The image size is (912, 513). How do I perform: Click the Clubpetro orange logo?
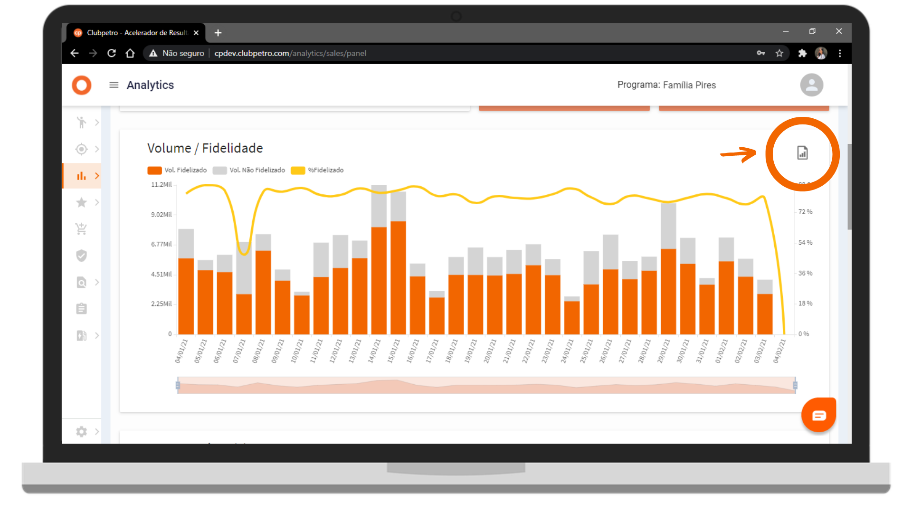82,85
